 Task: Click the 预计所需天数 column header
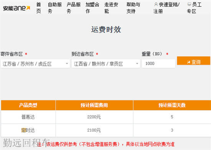pyautogui.click(x=172, y=105)
